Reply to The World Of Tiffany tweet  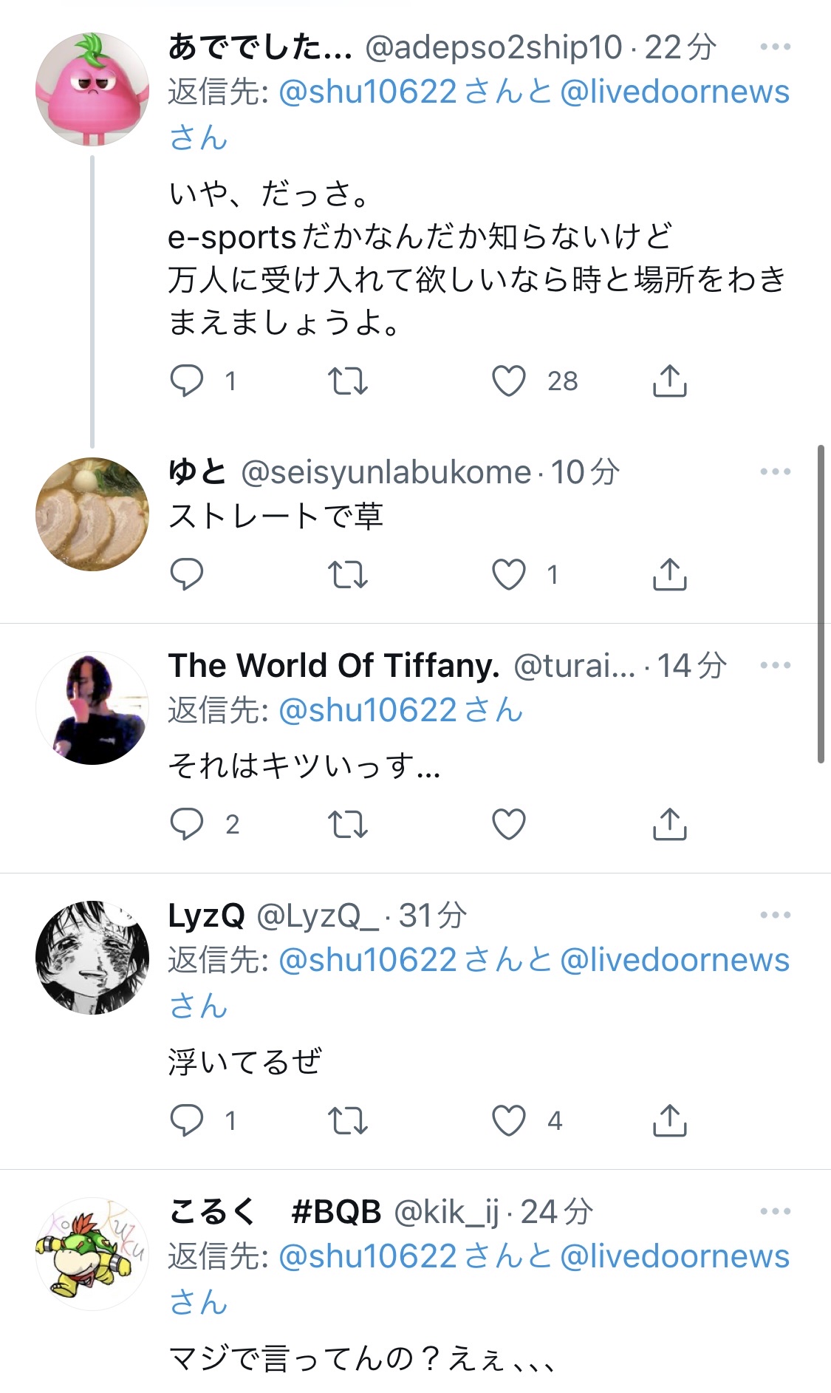pos(186,824)
